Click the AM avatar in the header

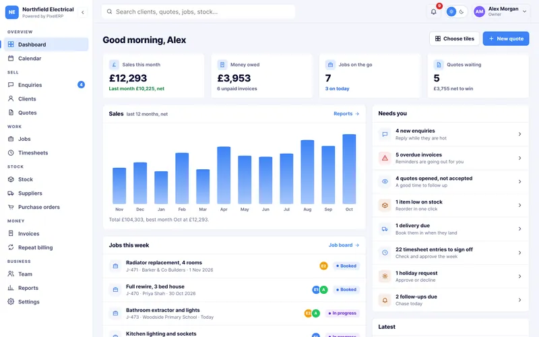point(479,11)
